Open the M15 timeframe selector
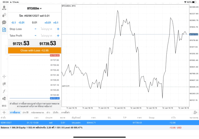Viewport: 199px width, 139px height. [4, 106]
